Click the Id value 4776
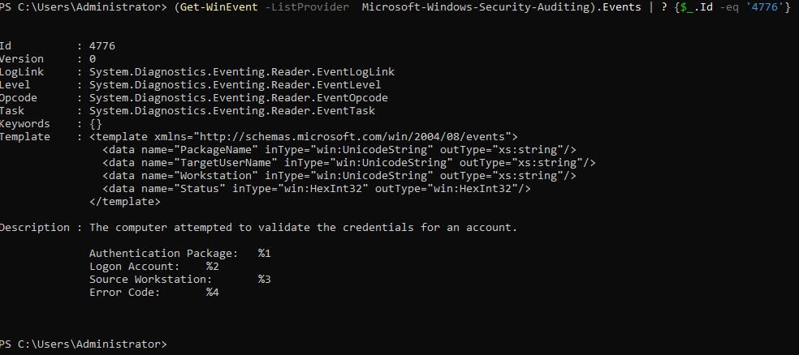This screenshot has width=799, height=355. pos(102,45)
